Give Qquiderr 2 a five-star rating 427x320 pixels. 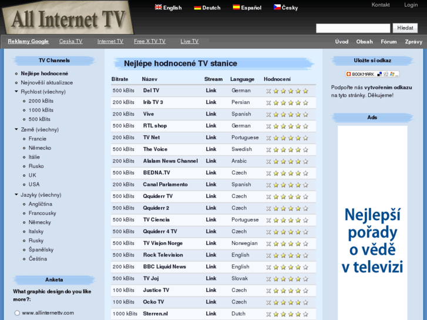(x=305, y=208)
